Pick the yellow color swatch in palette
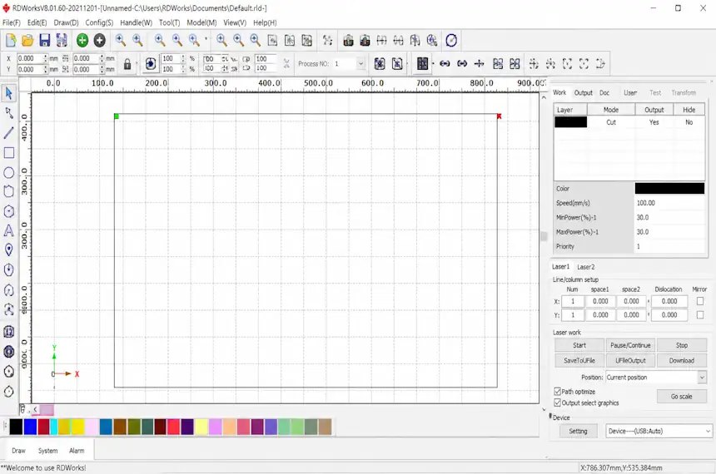 (78, 427)
